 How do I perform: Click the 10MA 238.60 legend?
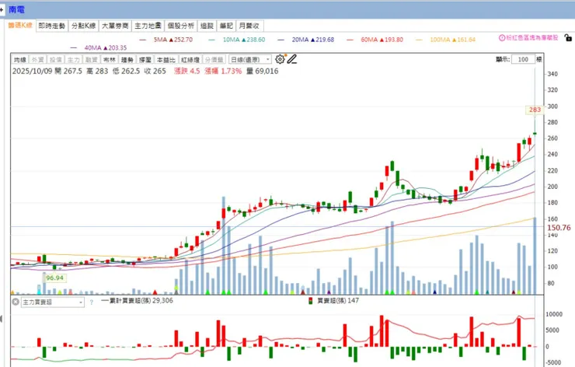(236, 40)
